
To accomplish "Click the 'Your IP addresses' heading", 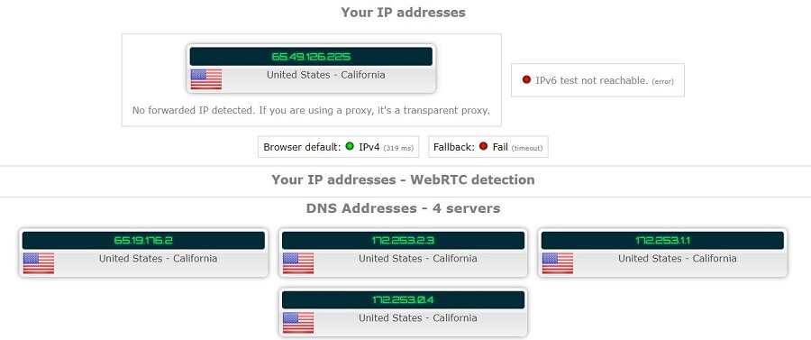I will point(403,13).
